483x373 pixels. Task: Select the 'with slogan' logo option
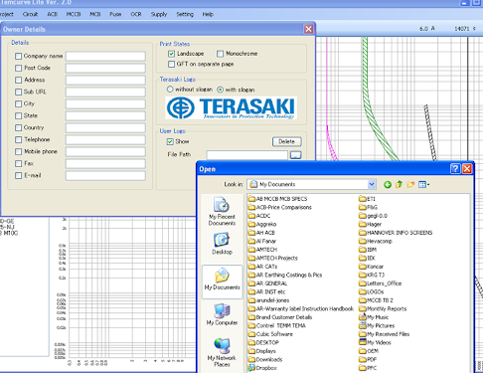tap(220, 90)
